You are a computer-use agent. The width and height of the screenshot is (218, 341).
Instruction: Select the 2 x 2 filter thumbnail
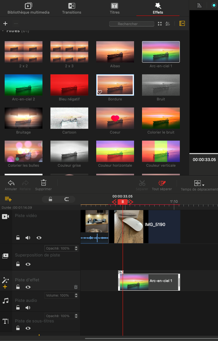[24, 52]
